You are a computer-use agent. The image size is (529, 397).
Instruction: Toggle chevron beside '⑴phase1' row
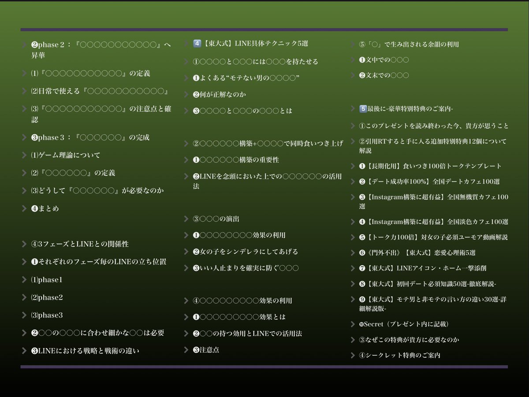coord(24,280)
